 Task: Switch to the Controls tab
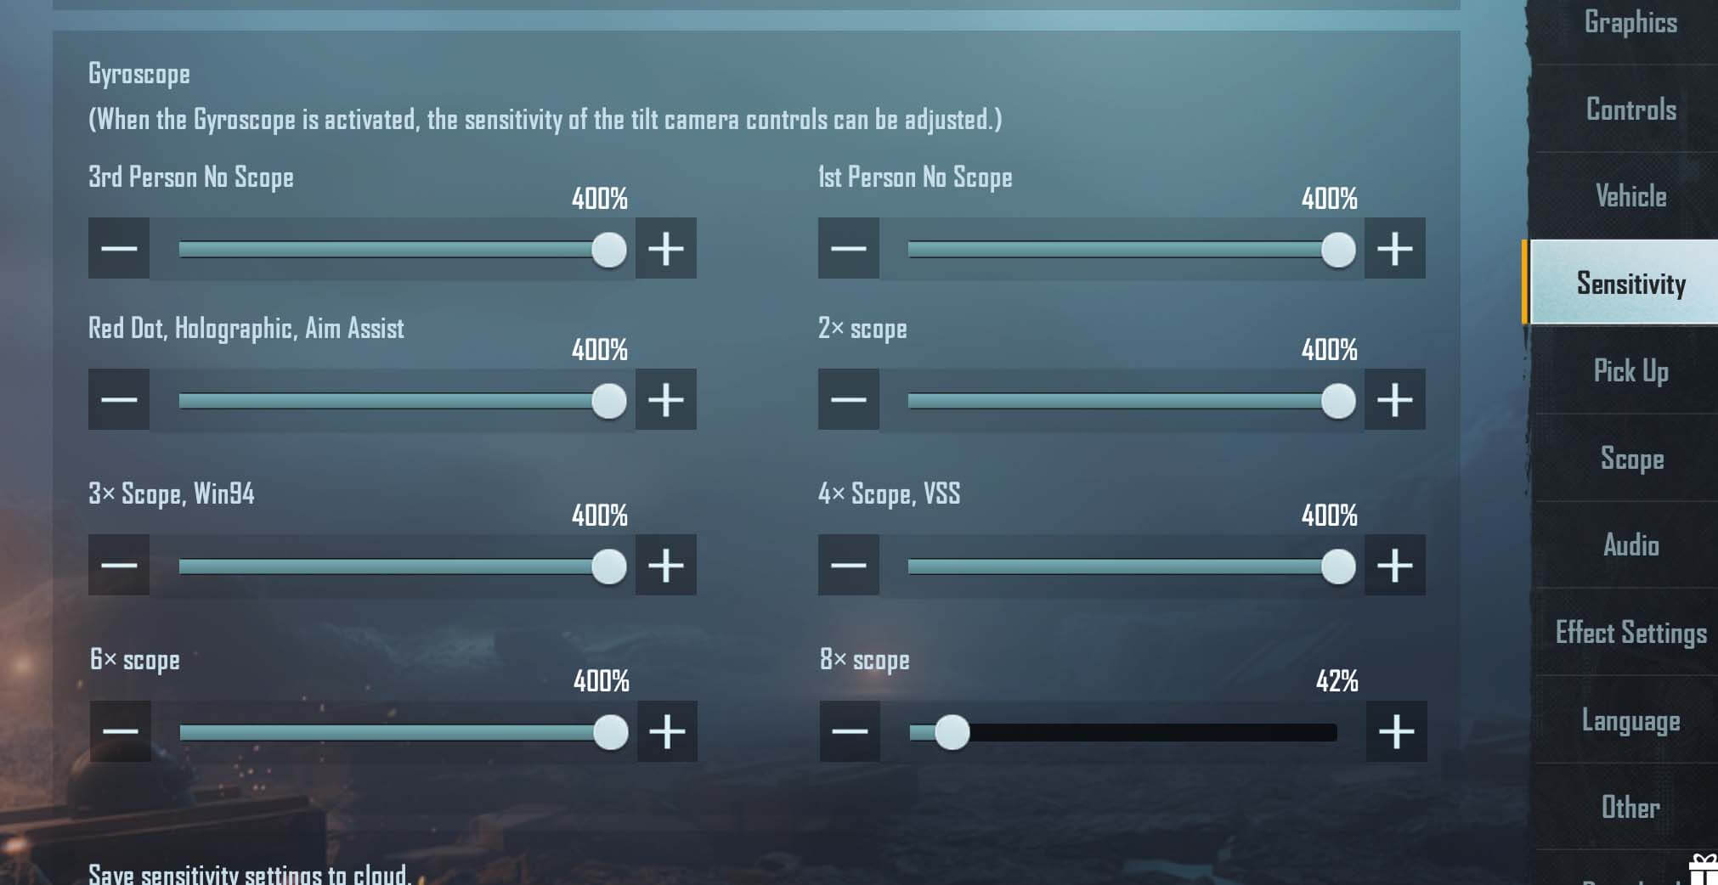point(1630,110)
